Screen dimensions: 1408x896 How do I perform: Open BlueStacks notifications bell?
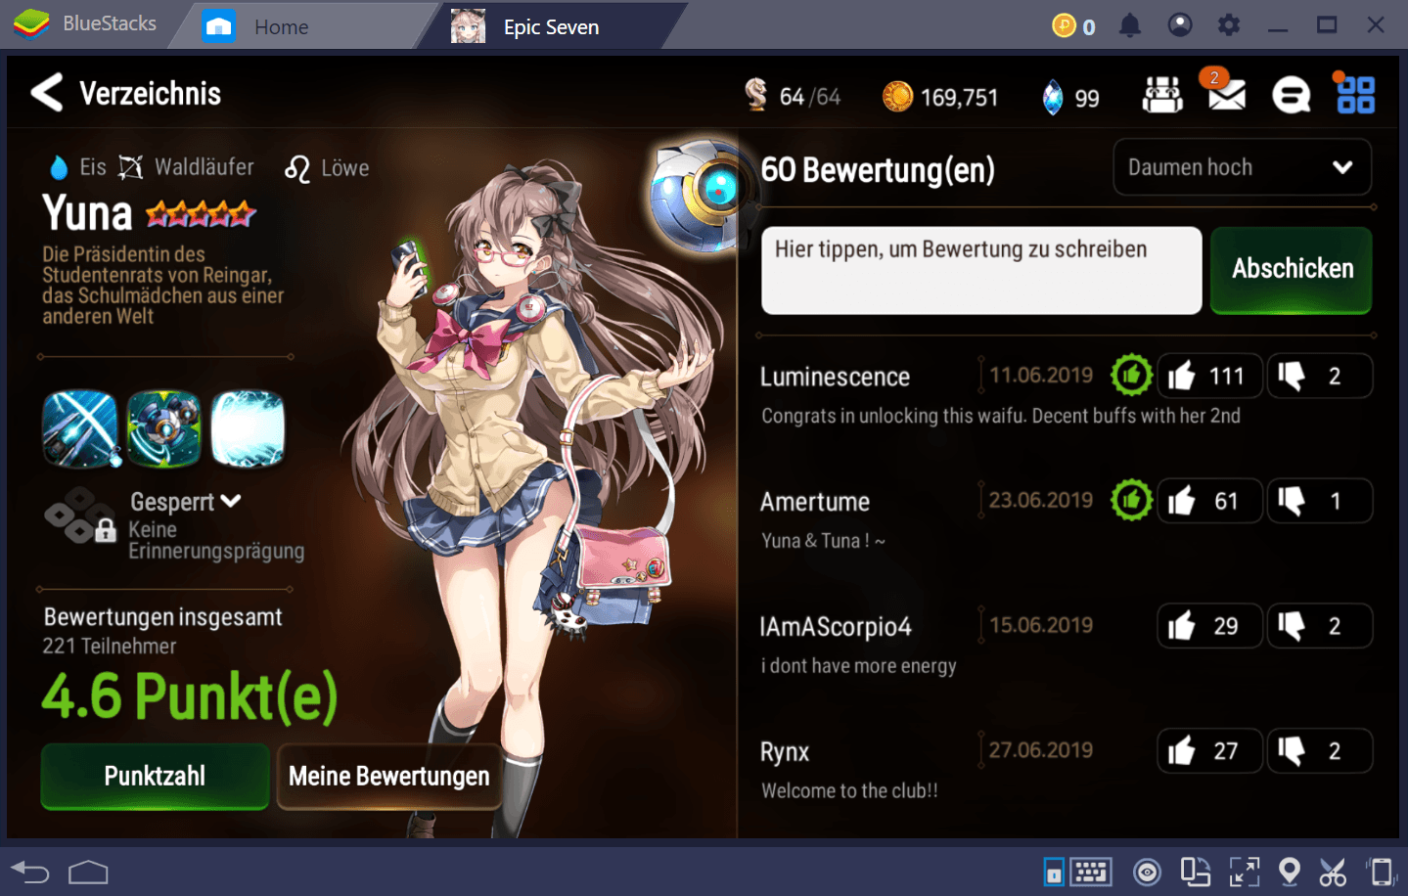pos(1130,25)
